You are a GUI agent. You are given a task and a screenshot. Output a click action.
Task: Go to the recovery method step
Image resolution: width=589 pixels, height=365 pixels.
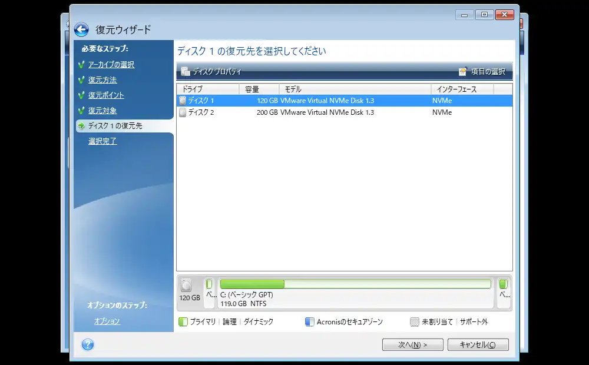pyautogui.click(x=102, y=80)
